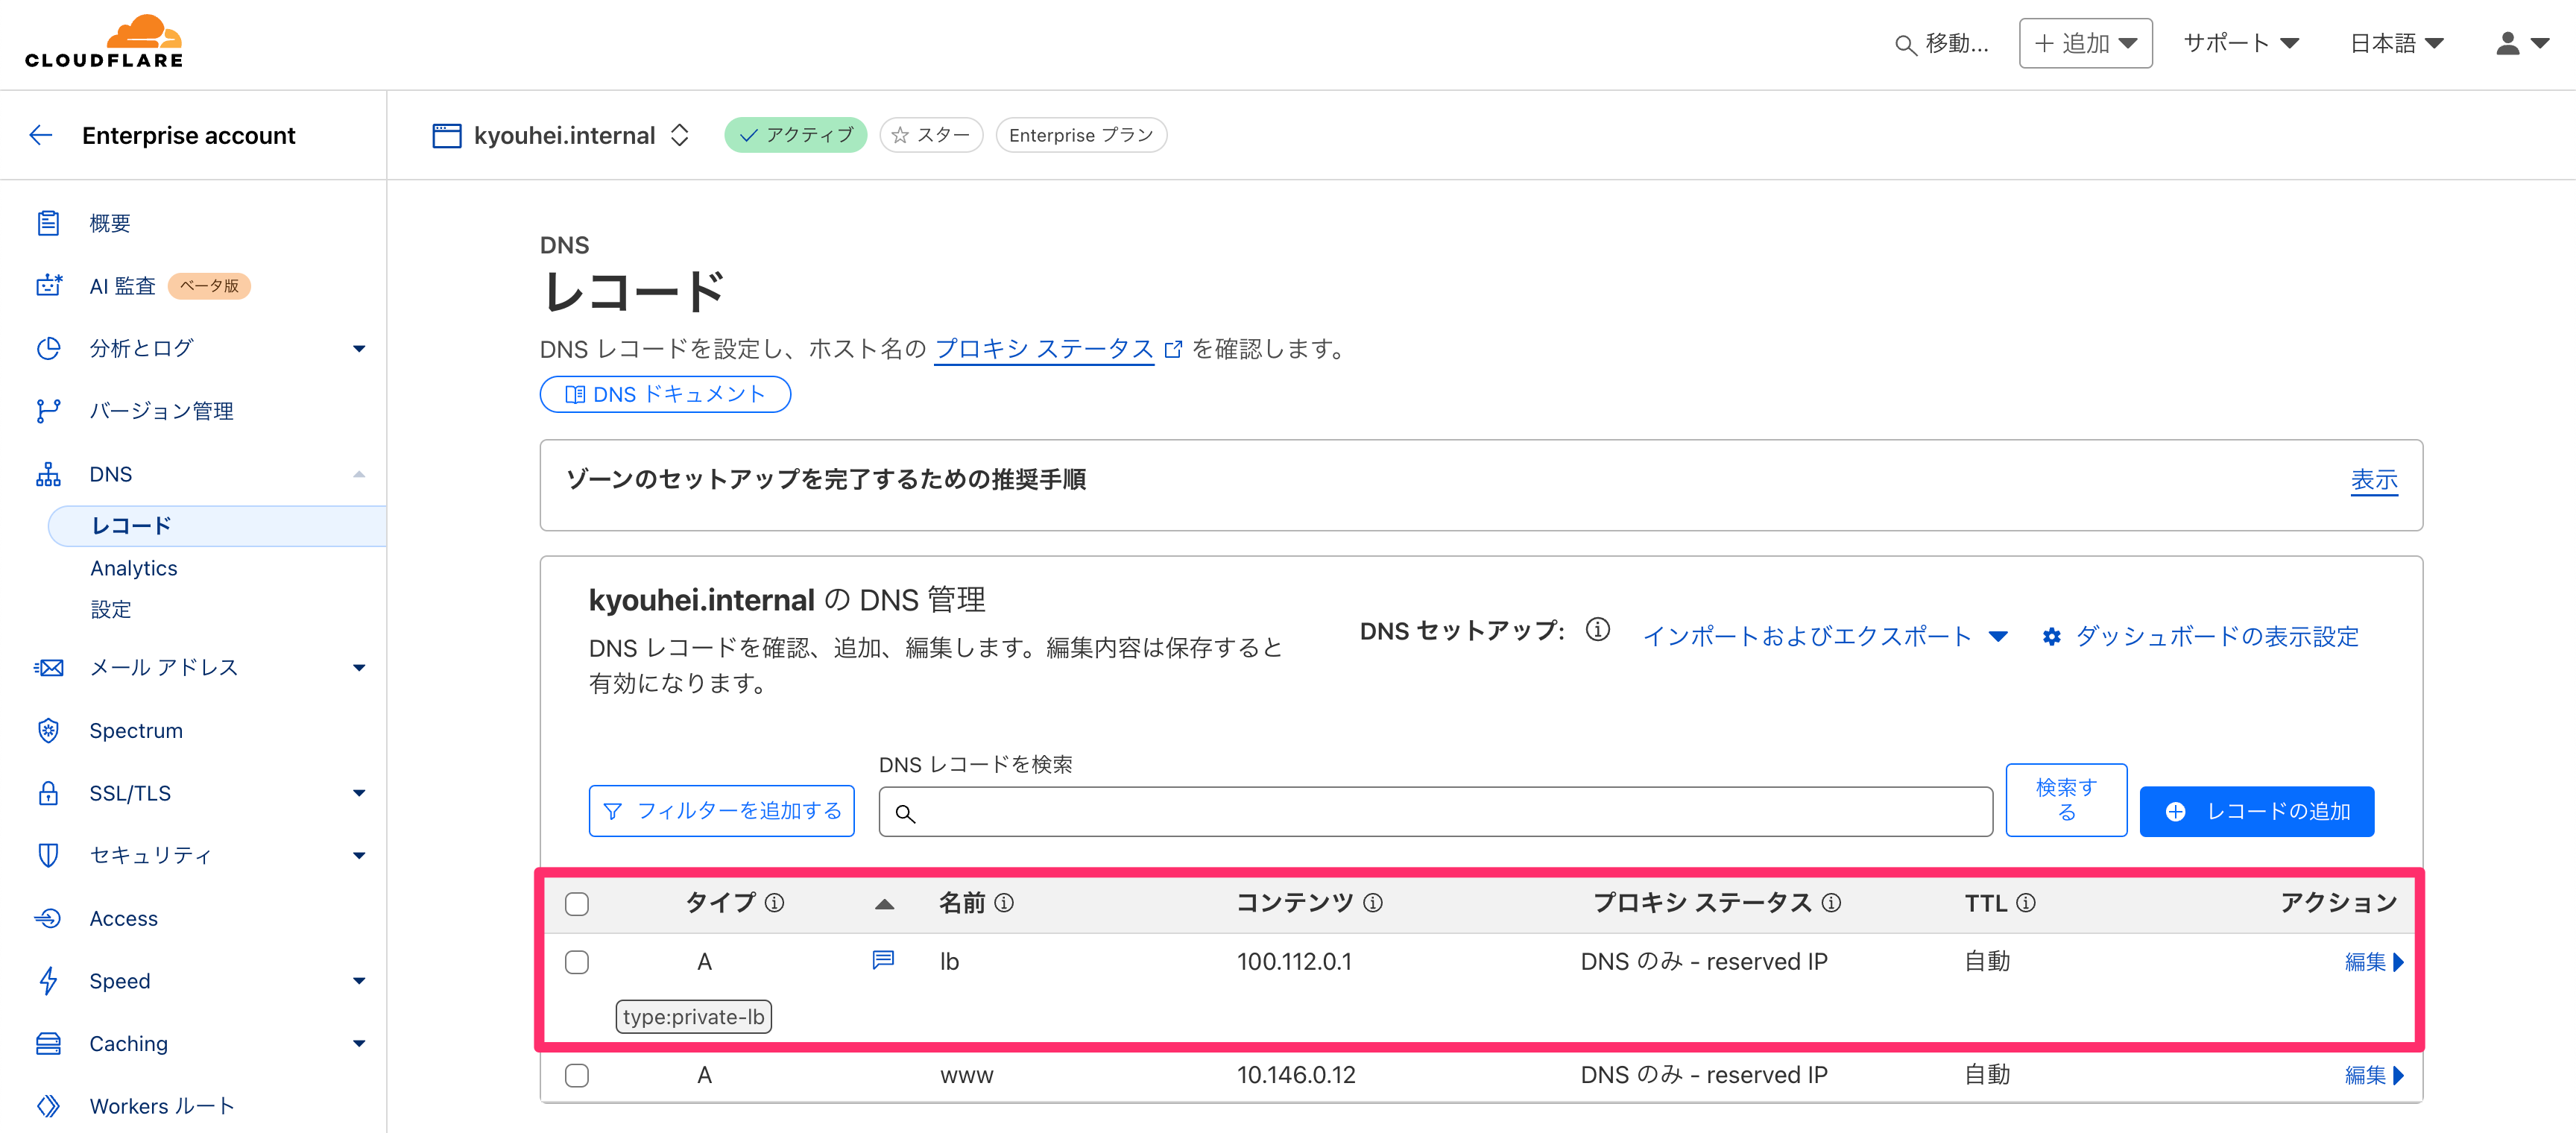Check the checkbox for the lb record

(577, 962)
